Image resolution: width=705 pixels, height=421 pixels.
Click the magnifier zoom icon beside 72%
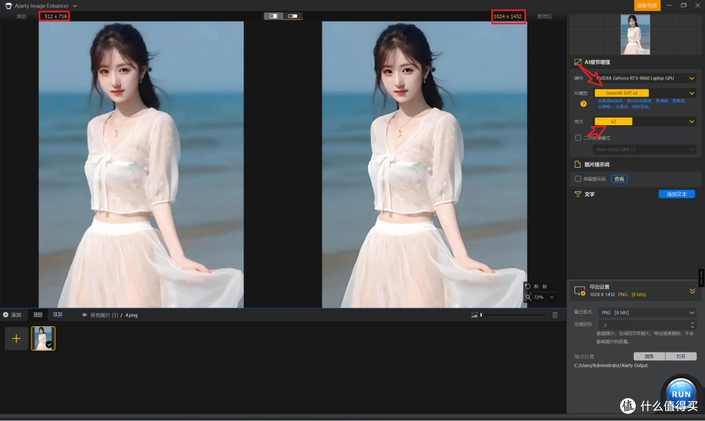(x=528, y=297)
